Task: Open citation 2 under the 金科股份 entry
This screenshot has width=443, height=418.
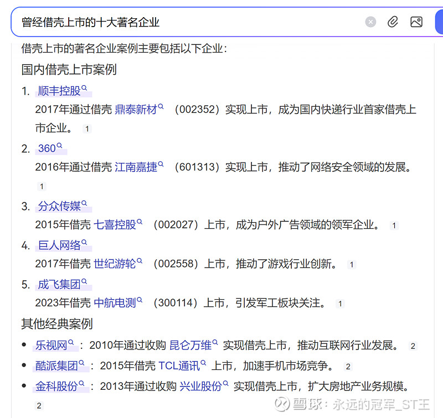Action: click(39, 406)
